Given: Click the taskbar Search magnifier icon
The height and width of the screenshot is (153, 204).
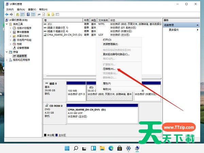Looking at the screenshot, I should pyautogui.click(x=76, y=148).
